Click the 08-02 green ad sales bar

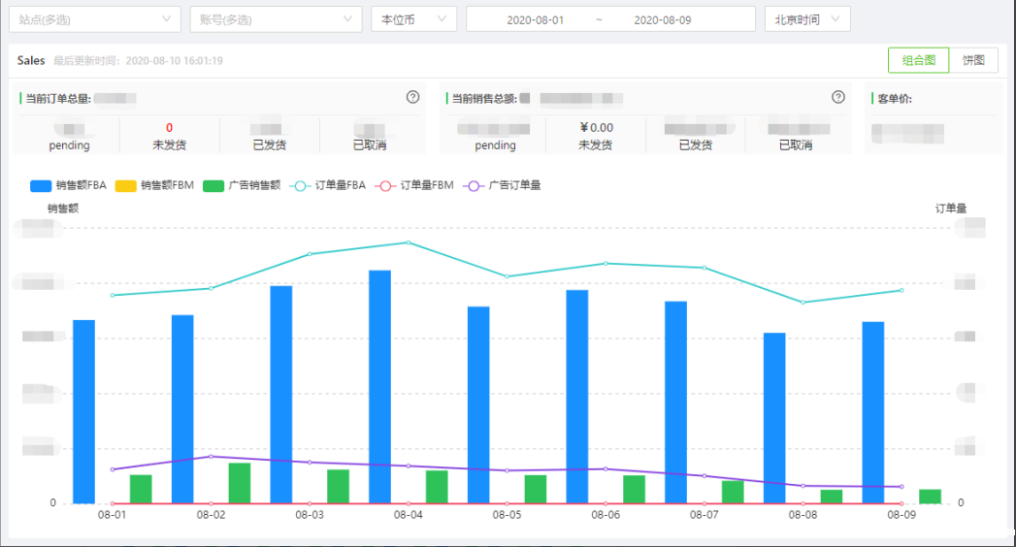tap(240, 483)
